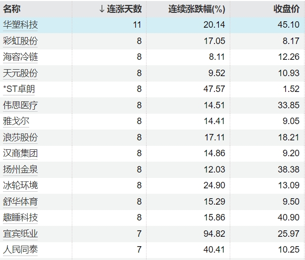Select 天元股份's 9.52 change value
Screen dimensions: 305x260
[217, 73]
